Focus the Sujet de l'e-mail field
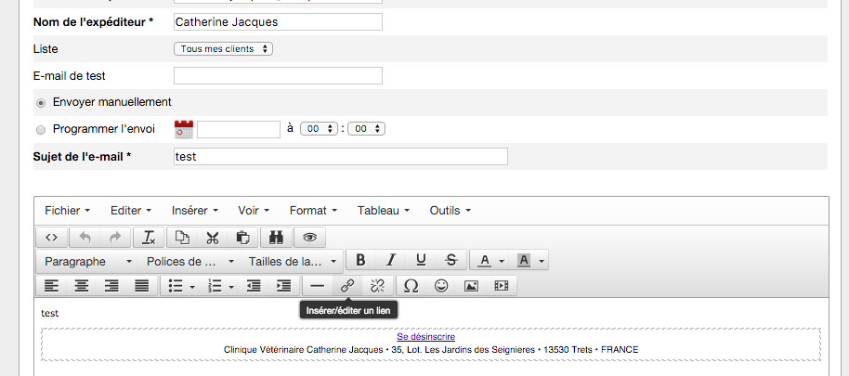Screen dimensions: 849x376 coord(341,156)
